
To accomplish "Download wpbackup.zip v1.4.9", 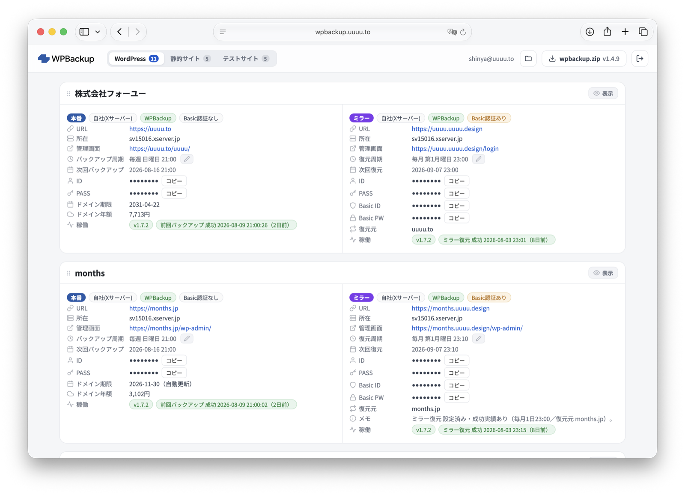I will (584, 59).
